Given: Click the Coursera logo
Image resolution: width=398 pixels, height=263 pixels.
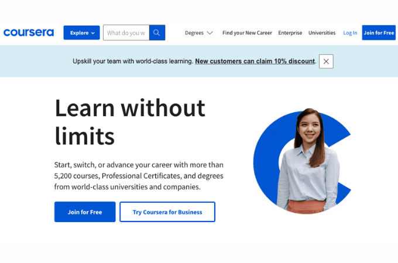Looking at the screenshot, I should (x=29, y=32).
